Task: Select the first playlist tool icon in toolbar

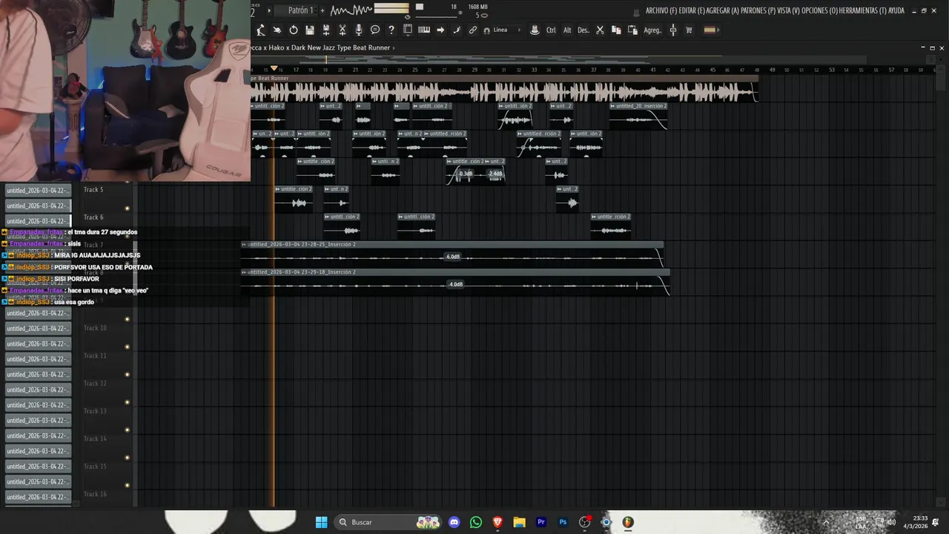Action: pyautogui.click(x=261, y=30)
